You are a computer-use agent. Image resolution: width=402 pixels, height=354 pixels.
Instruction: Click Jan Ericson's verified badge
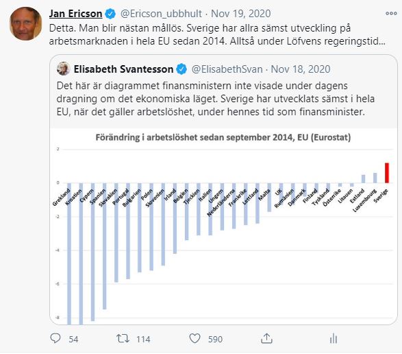110,14
